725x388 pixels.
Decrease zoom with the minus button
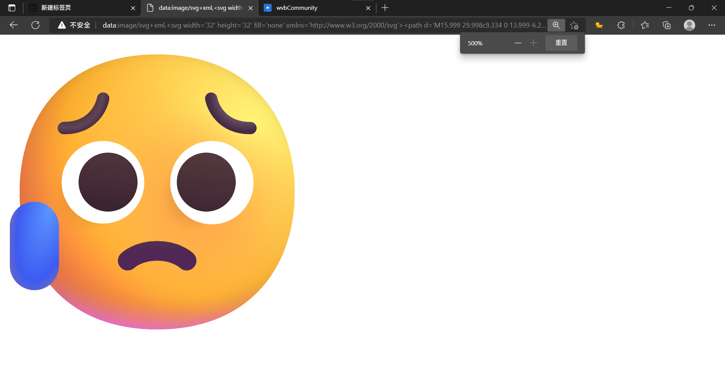point(518,43)
